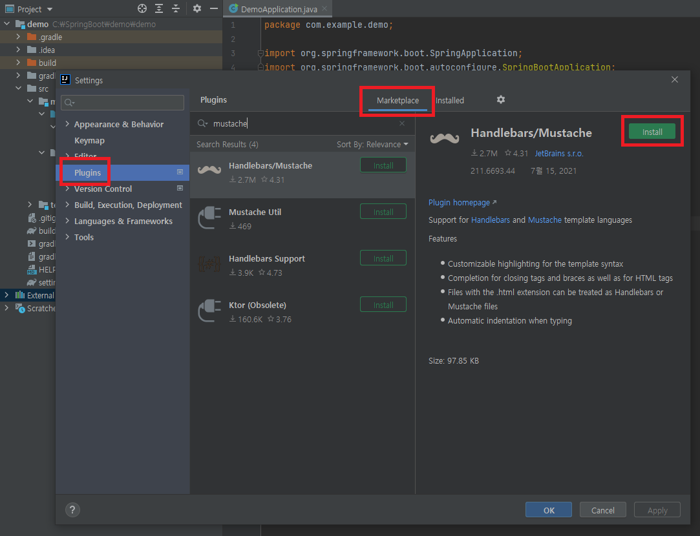
Task: Expand the .idea folder
Action: tap(18, 50)
